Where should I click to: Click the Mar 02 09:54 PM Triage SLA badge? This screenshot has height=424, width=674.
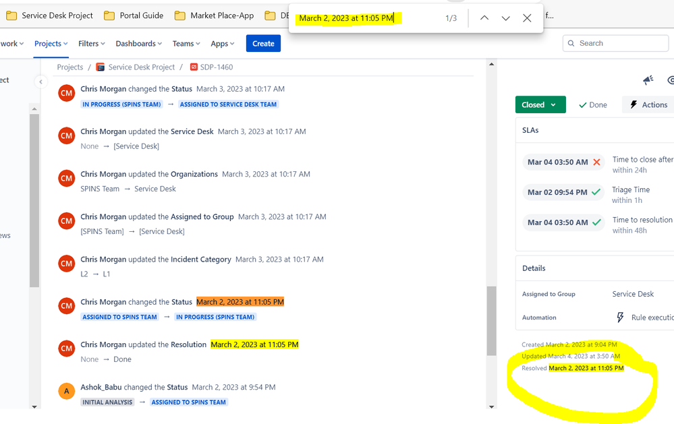tap(563, 192)
